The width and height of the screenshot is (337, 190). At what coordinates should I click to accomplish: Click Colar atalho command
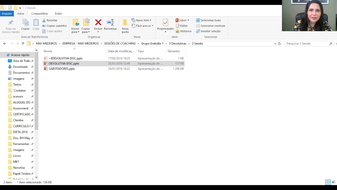(x=52, y=31)
